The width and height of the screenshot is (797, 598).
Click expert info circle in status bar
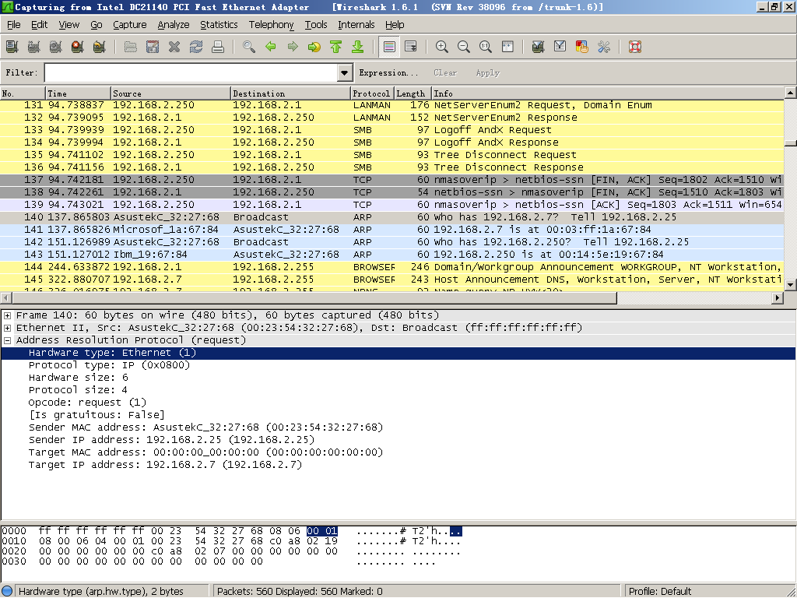point(7,591)
